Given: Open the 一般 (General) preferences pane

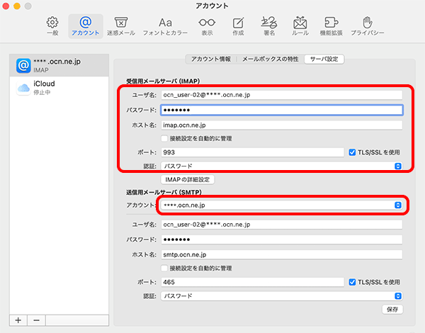Looking at the screenshot, I should [x=52, y=26].
